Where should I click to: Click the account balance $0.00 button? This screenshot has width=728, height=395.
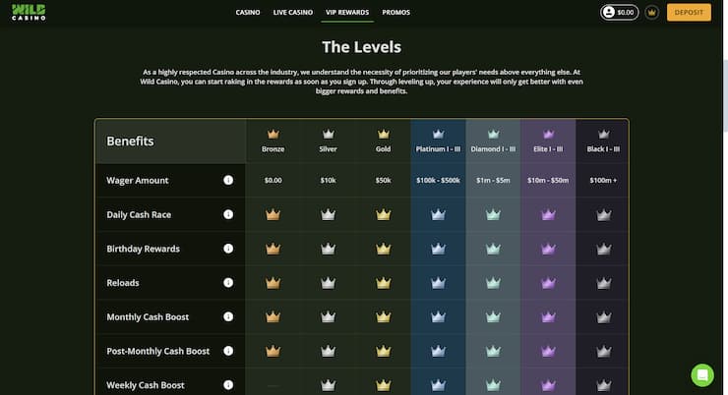pos(620,13)
